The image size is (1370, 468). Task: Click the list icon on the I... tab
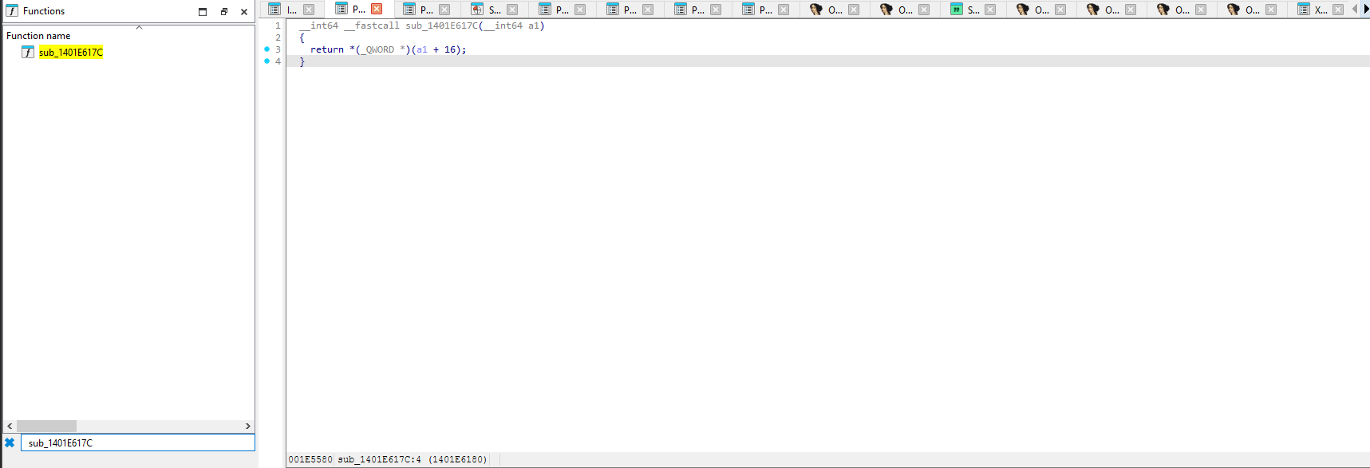click(x=274, y=10)
